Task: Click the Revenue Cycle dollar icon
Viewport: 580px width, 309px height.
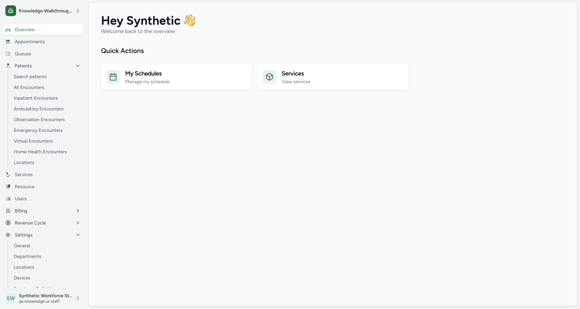Action: [8, 223]
